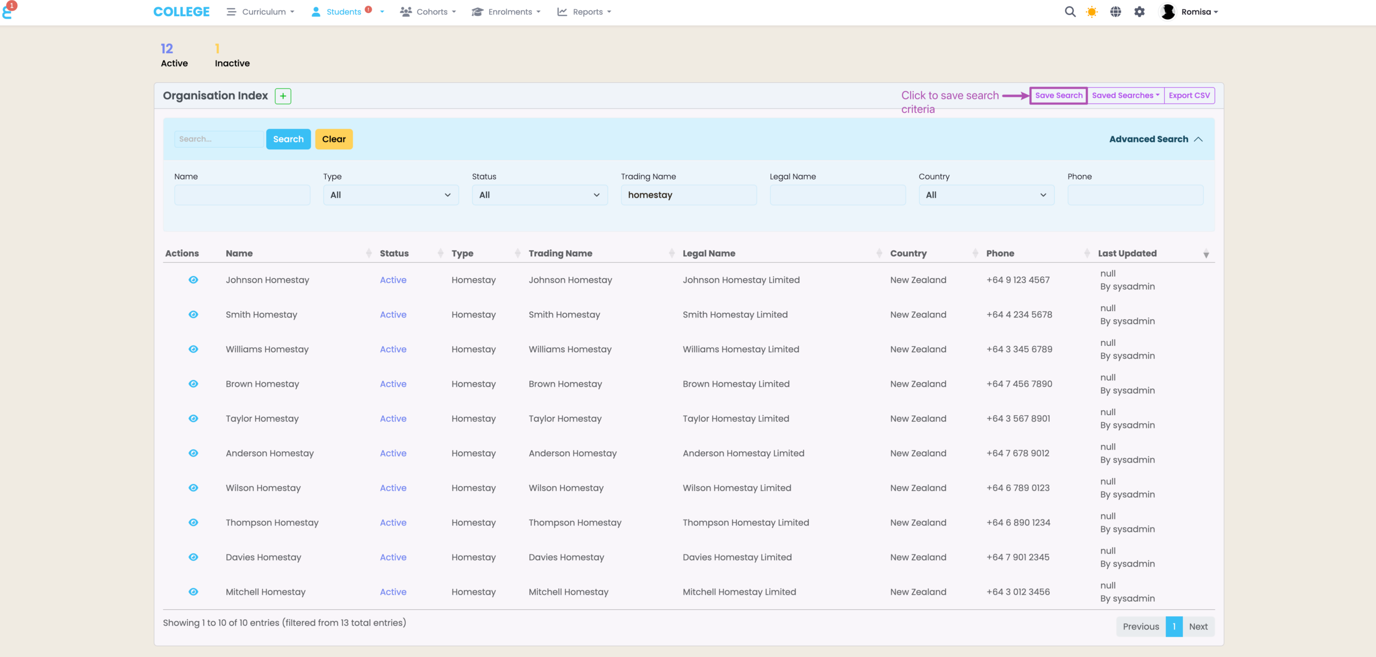Open the Country filter dropdown
This screenshot has width=1376, height=657.
pos(986,195)
